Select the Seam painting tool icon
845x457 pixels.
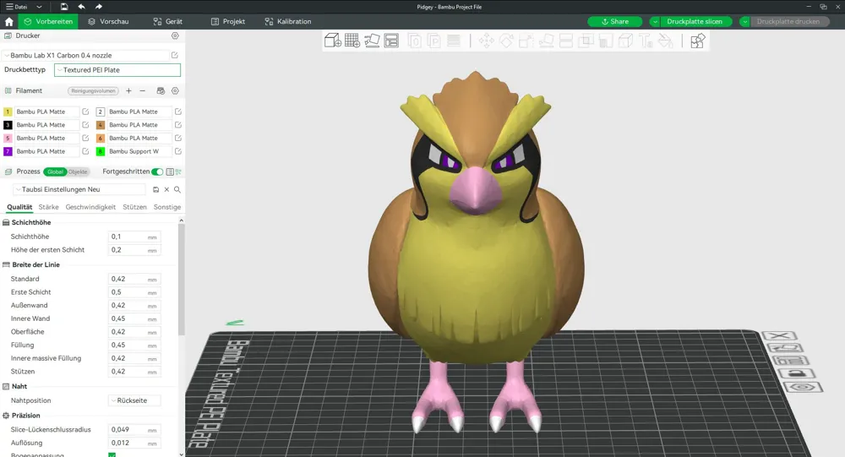pyautogui.click(x=625, y=41)
